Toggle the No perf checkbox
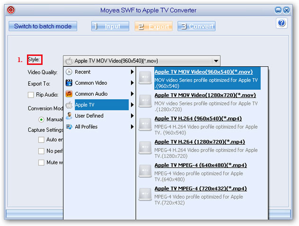 41,151
